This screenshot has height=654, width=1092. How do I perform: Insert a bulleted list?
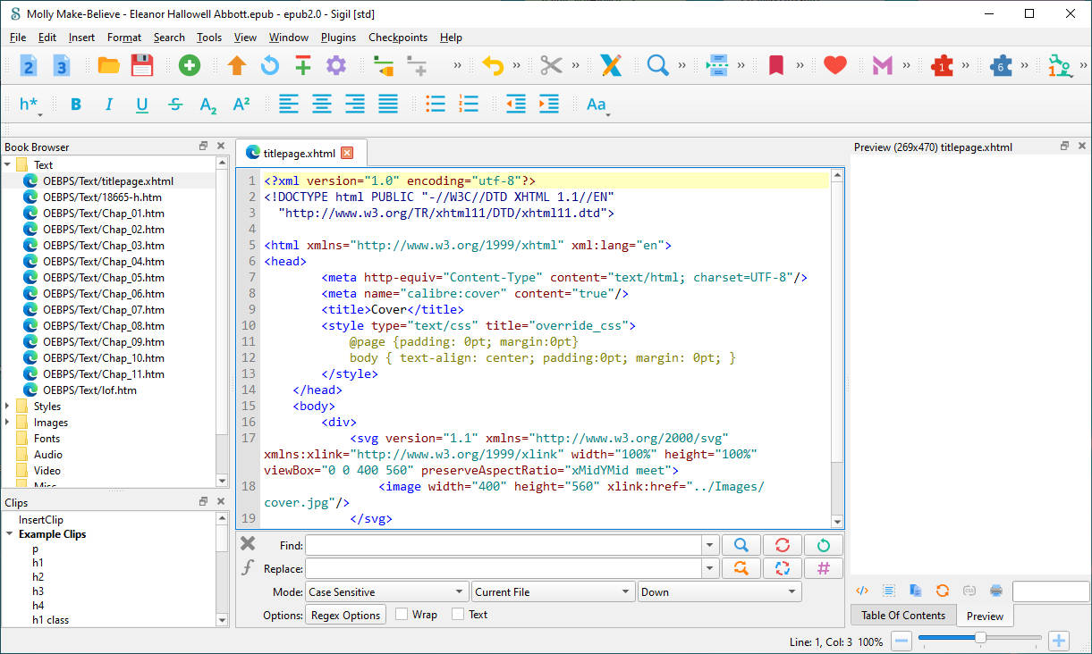point(436,105)
